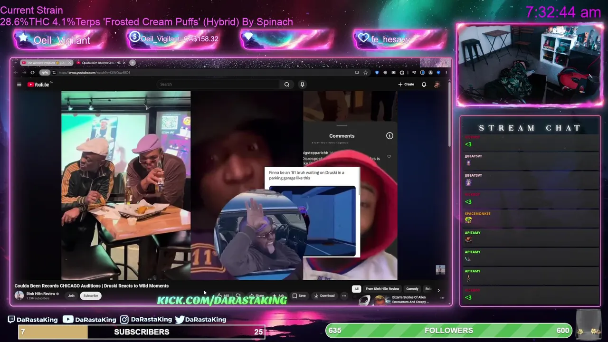Open Dinh Hiên Review channel name link
The height and width of the screenshot is (342, 608).
coord(41,294)
